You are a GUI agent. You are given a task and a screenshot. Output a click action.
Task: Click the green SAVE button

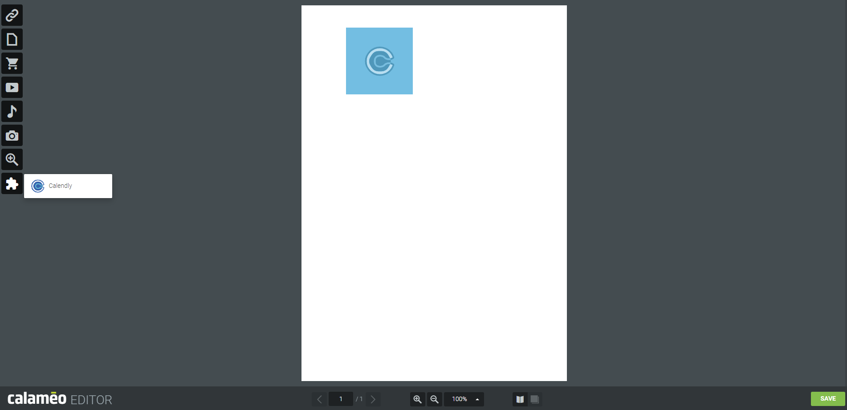click(x=828, y=399)
